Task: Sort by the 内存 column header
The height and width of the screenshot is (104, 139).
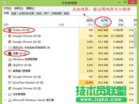Action: tap(102, 23)
